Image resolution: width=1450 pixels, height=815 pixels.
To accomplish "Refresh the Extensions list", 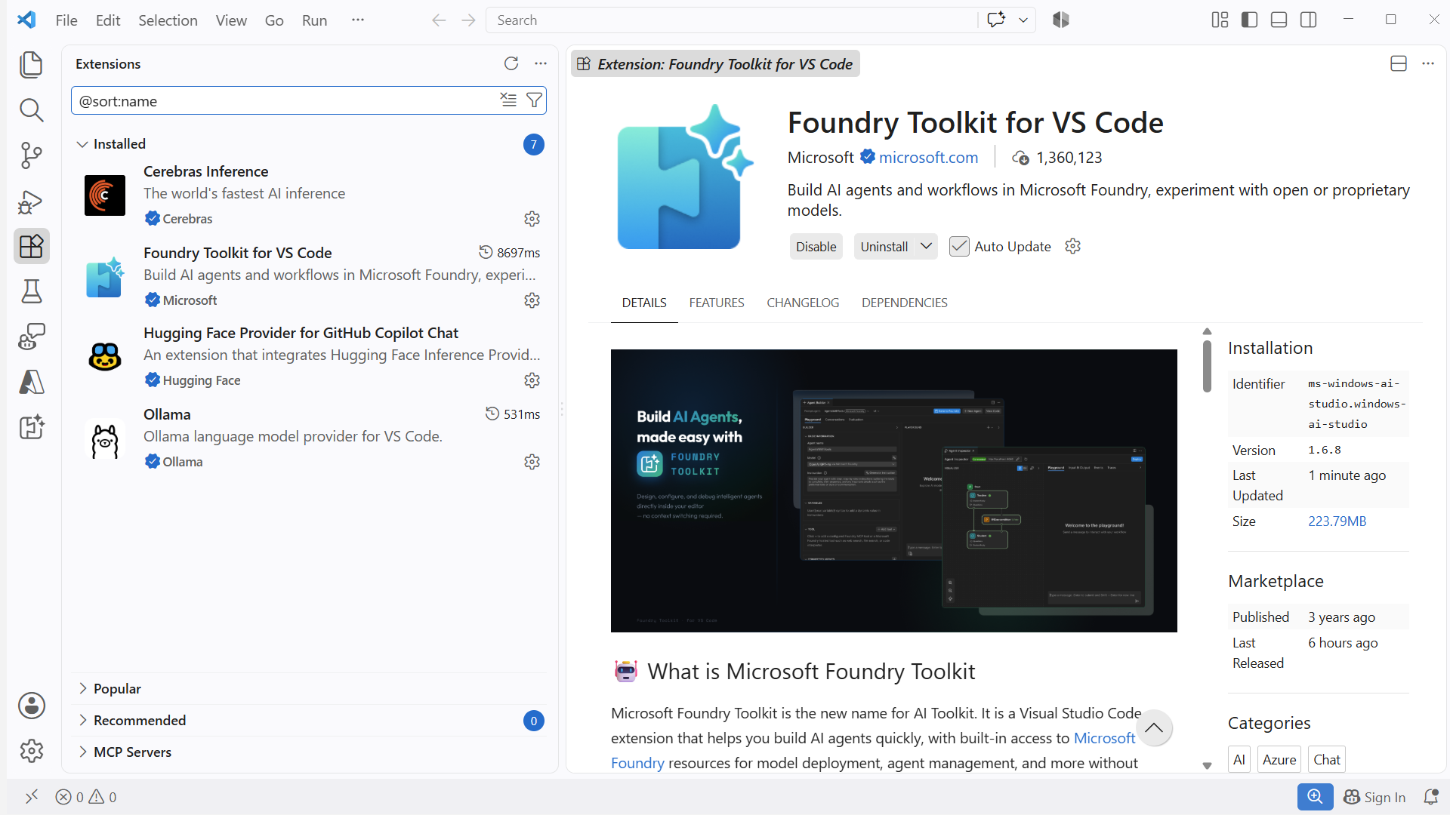I will (511, 63).
